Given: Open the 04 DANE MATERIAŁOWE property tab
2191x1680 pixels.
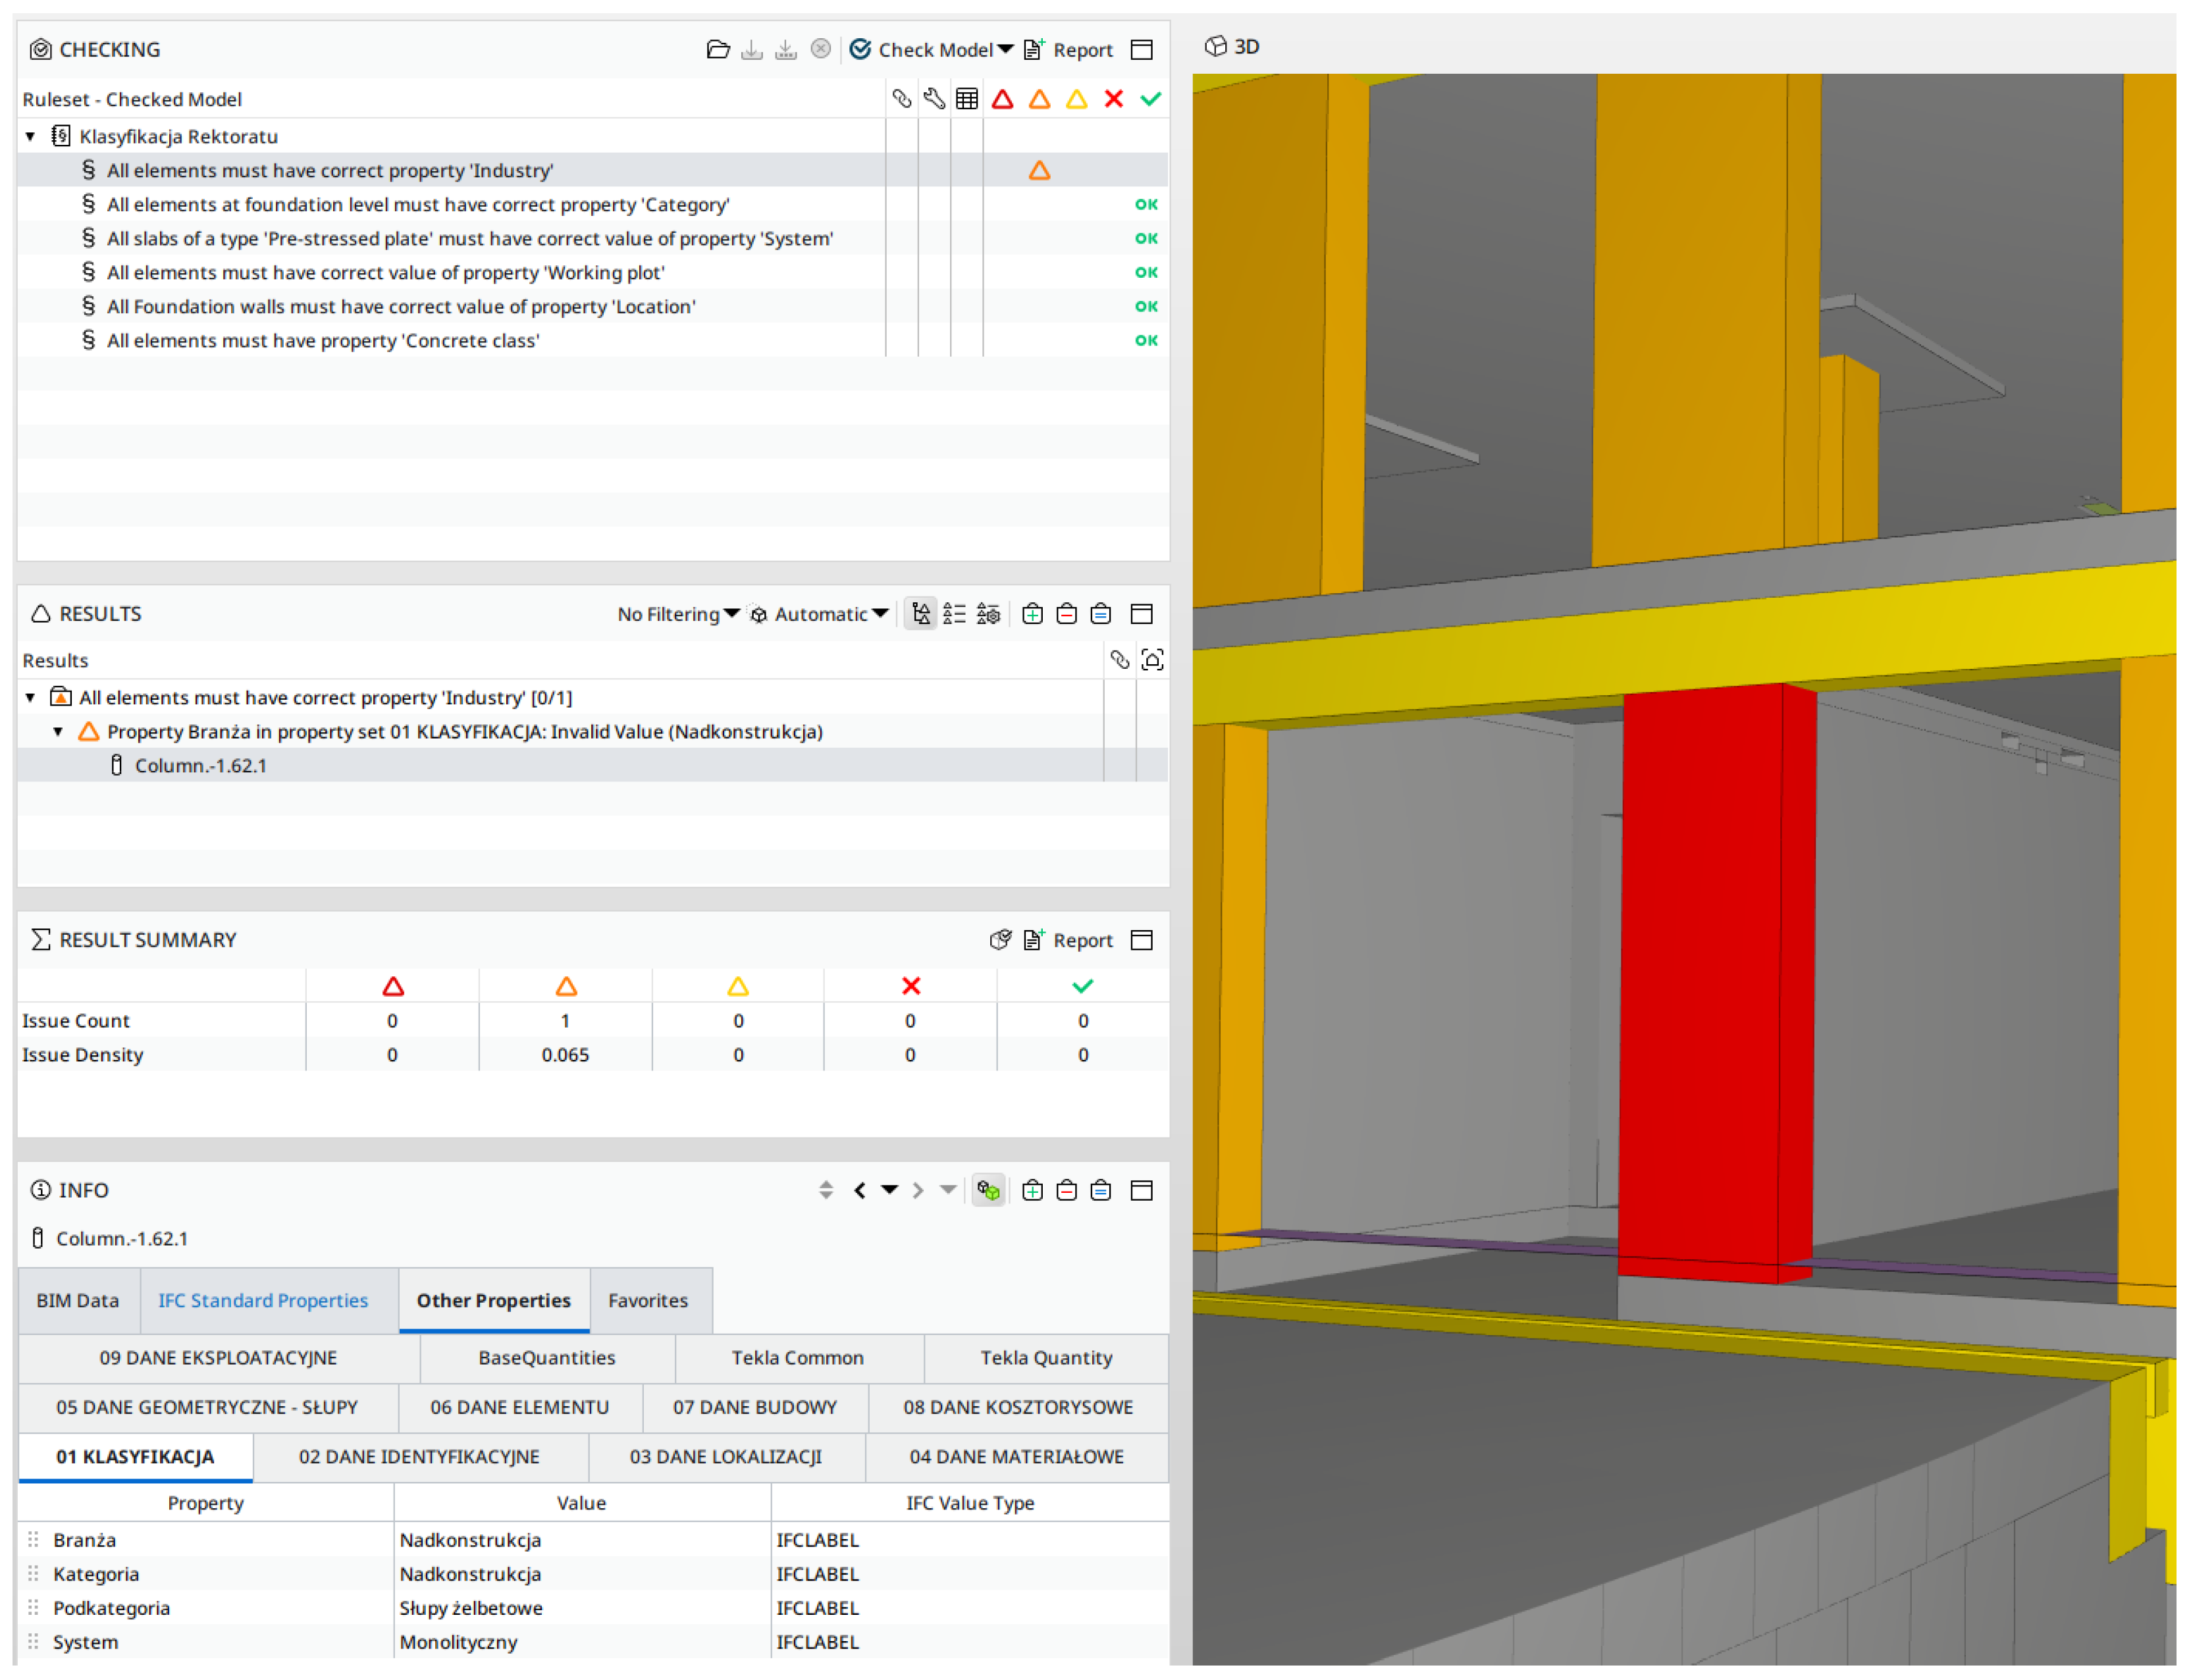Looking at the screenshot, I should (x=1016, y=1457).
